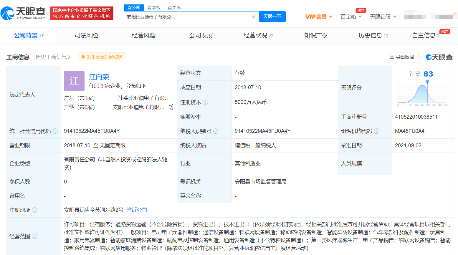Go to the 知识产权 tab
This screenshot has height=255, width=458.
tap(316, 36)
